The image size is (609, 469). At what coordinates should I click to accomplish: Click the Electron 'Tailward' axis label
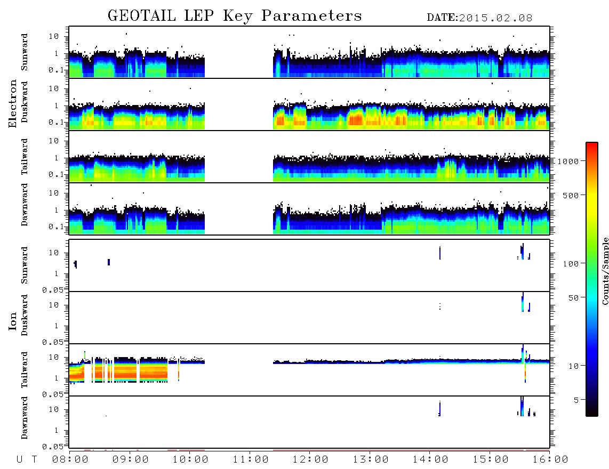(x=25, y=156)
